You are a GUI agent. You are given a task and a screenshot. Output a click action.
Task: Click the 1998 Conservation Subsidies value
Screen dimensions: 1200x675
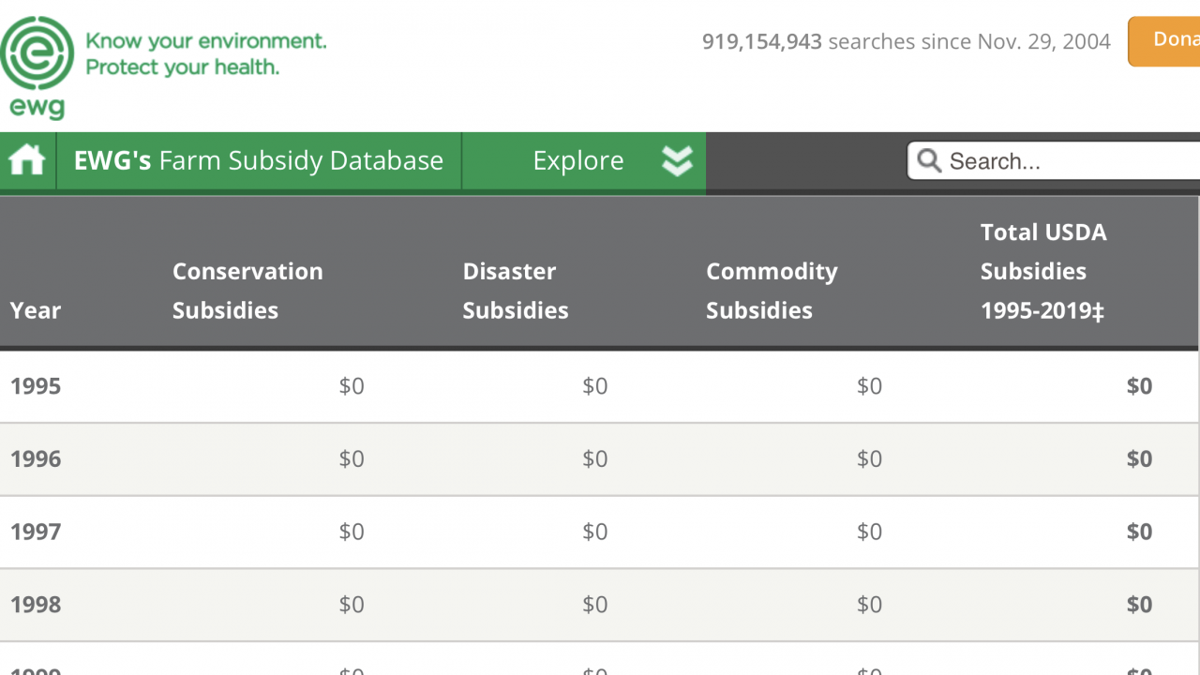tap(352, 605)
